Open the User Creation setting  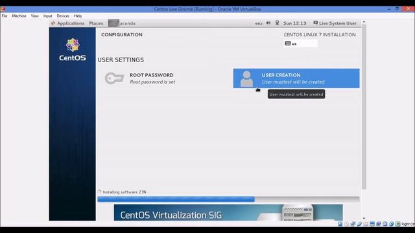296,78
